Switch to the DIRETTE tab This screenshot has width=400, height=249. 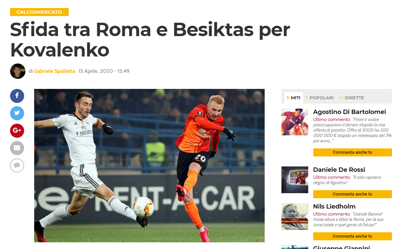pyautogui.click(x=351, y=98)
